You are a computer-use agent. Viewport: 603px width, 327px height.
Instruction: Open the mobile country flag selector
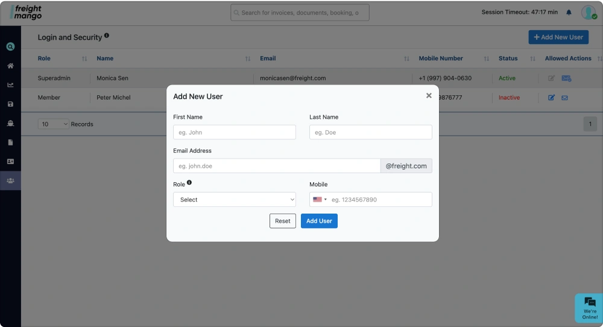click(320, 200)
